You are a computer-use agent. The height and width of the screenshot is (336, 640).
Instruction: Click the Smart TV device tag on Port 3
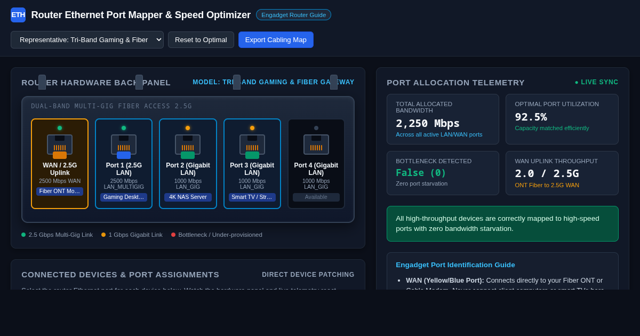252,197
